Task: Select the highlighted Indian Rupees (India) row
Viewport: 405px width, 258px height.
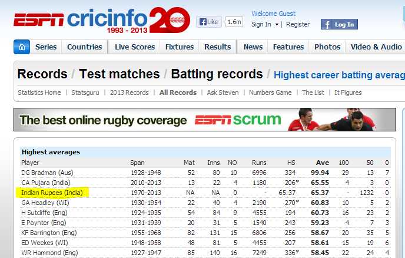Action: (52, 193)
